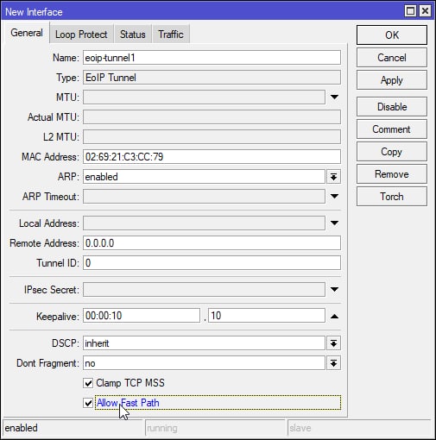Open the Status tab
Viewport: 436px width, 440px height.
point(133,35)
